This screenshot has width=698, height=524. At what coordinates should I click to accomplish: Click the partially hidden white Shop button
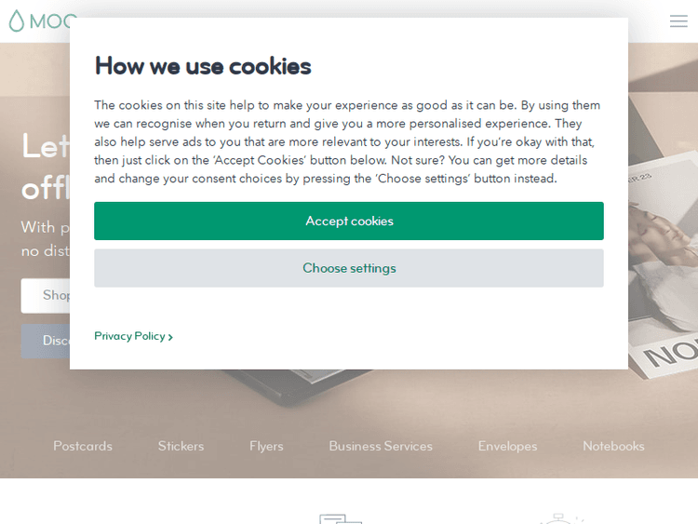click(x=46, y=295)
